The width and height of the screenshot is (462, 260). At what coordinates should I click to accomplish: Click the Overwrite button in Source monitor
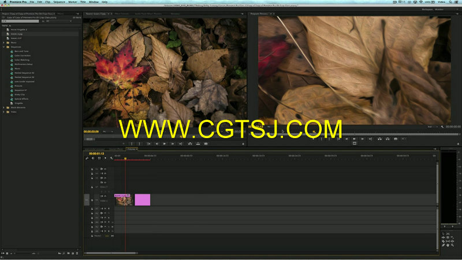198,144
